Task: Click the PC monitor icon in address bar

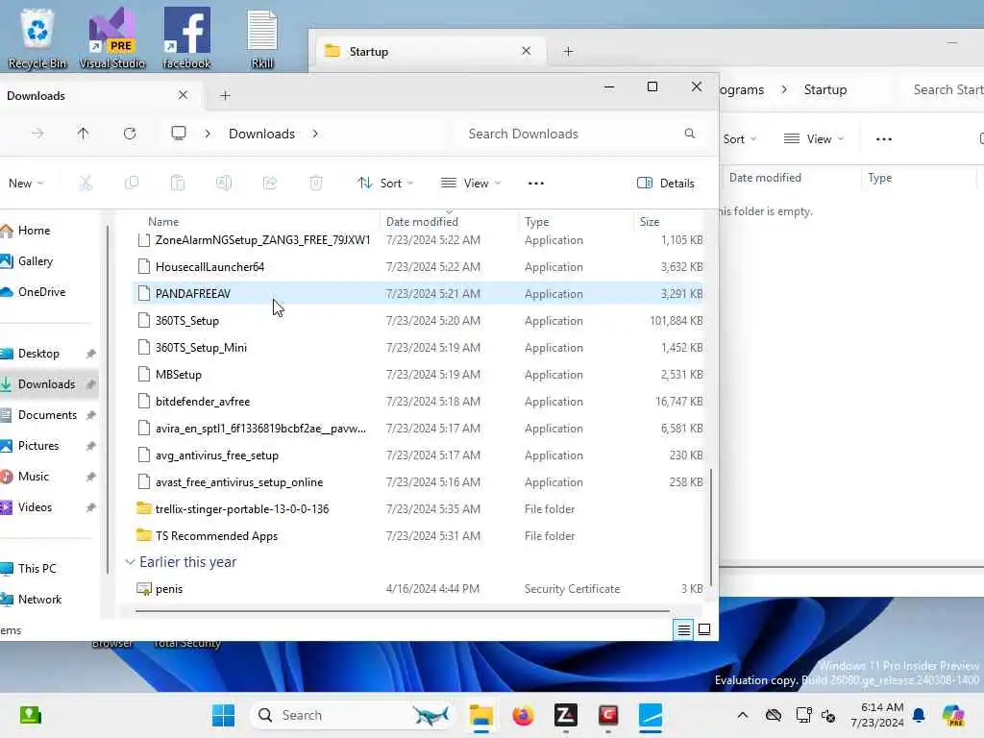Action: [179, 133]
